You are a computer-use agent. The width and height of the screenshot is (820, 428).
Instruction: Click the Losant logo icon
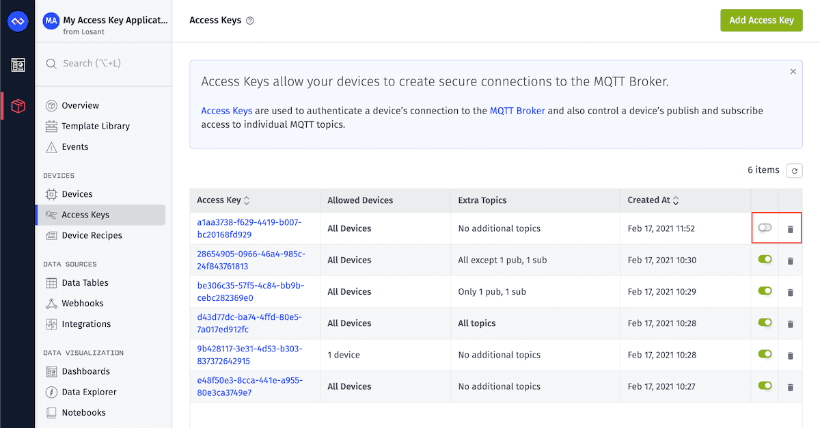[18, 21]
